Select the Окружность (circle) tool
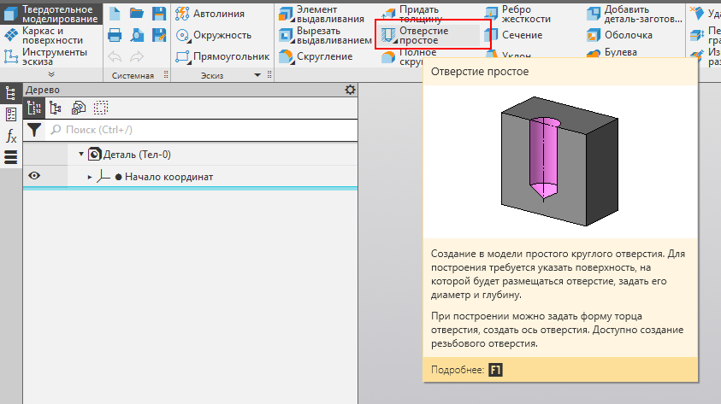The height and width of the screenshot is (404, 721). coord(214,35)
